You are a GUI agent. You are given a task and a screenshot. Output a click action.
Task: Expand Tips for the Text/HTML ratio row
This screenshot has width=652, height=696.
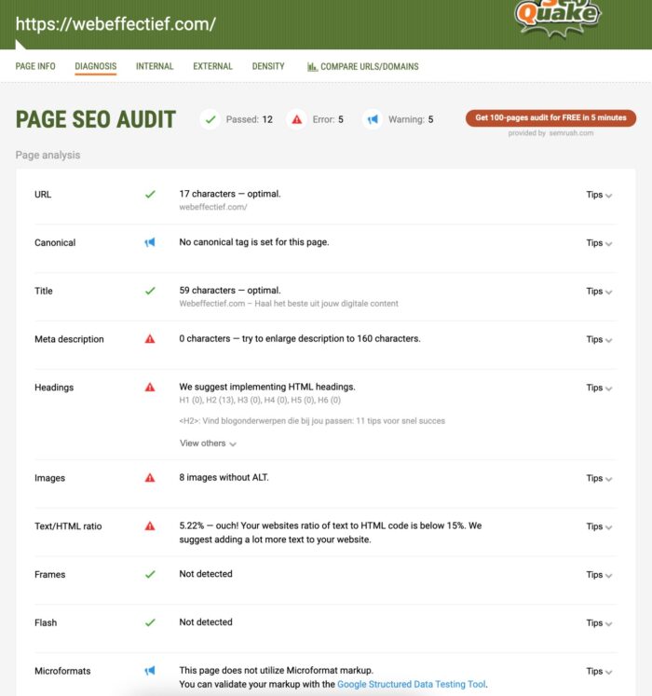coord(599,526)
